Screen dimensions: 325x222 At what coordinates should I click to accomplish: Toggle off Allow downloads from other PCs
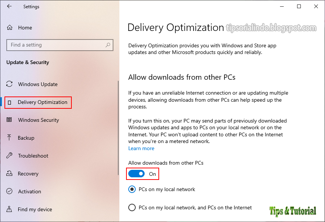[x=137, y=174]
